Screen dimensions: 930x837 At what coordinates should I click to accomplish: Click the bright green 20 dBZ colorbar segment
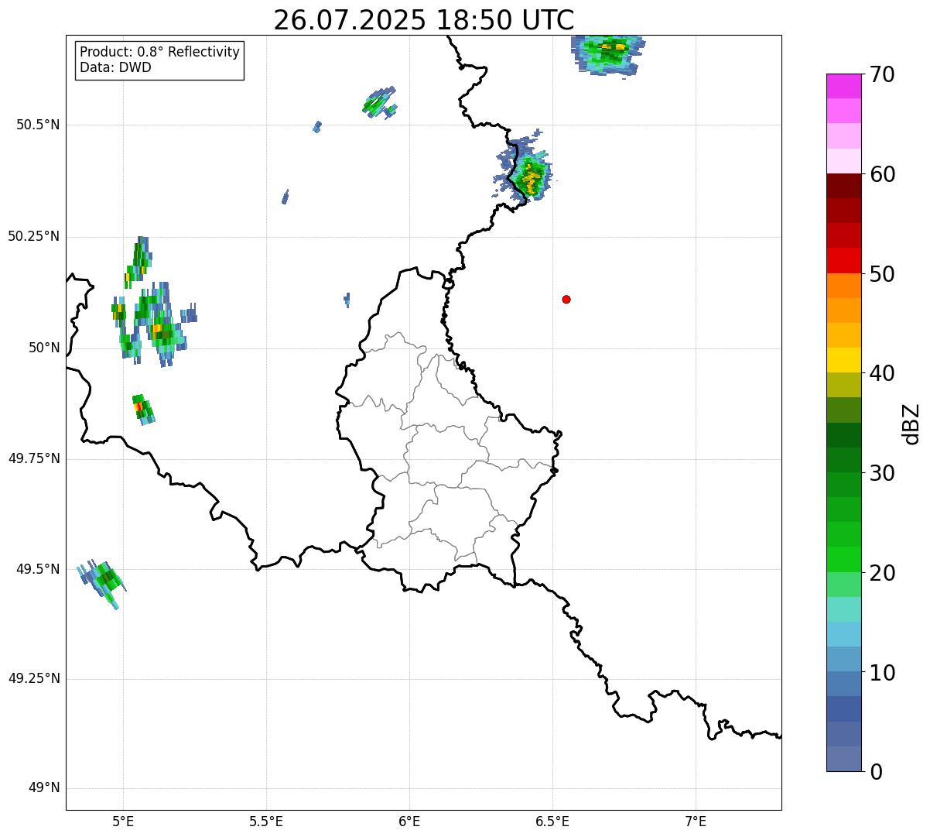click(843, 560)
